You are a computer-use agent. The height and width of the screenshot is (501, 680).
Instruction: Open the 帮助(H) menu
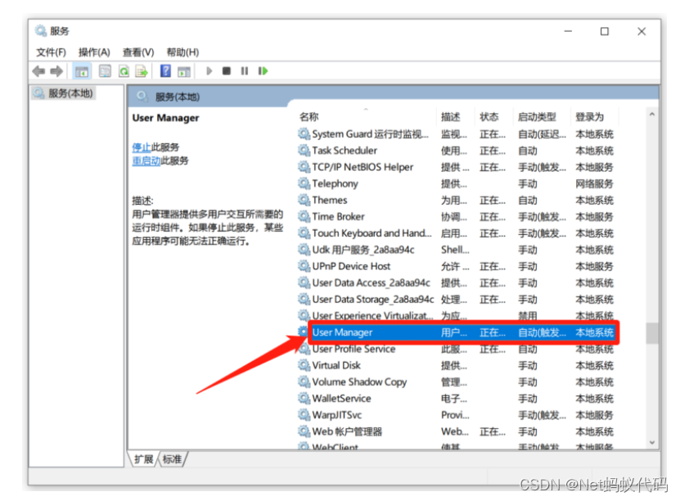click(182, 52)
